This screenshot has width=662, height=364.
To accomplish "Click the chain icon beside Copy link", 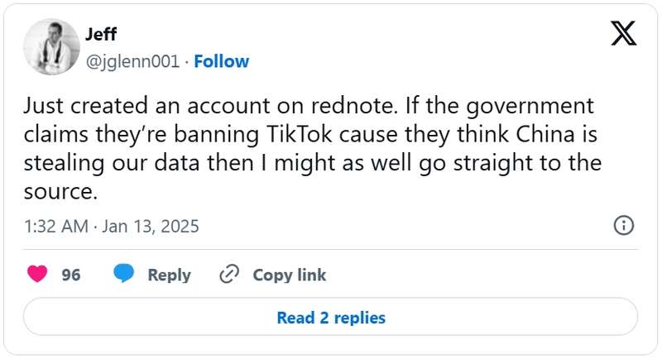I will click(229, 275).
